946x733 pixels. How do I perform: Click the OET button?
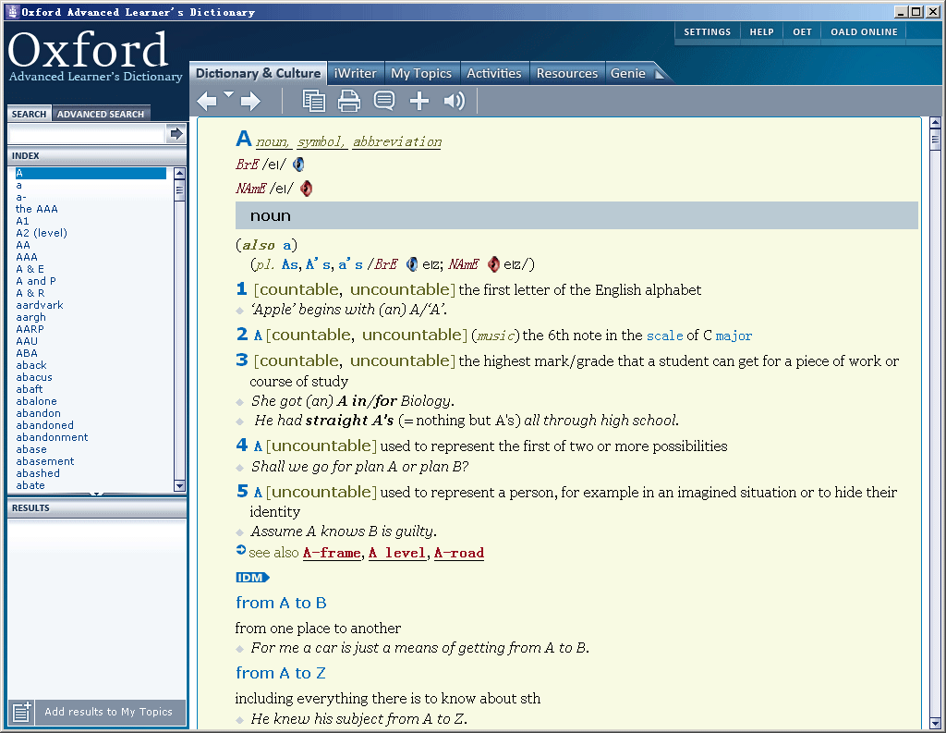802,32
